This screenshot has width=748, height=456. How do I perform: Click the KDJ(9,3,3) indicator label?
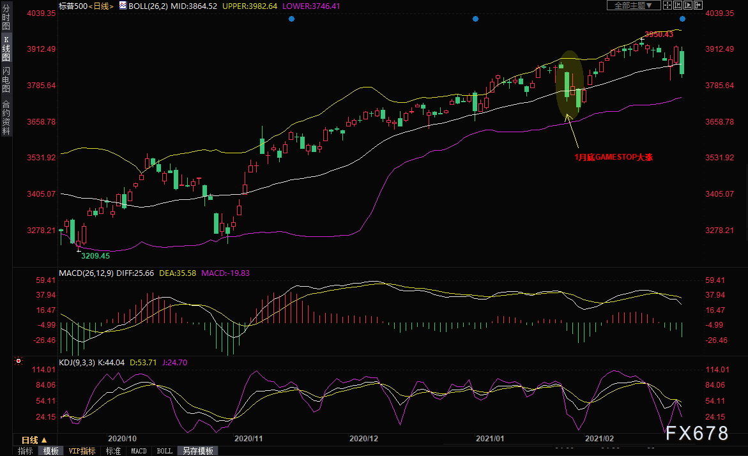pyautogui.click(x=77, y=363)
